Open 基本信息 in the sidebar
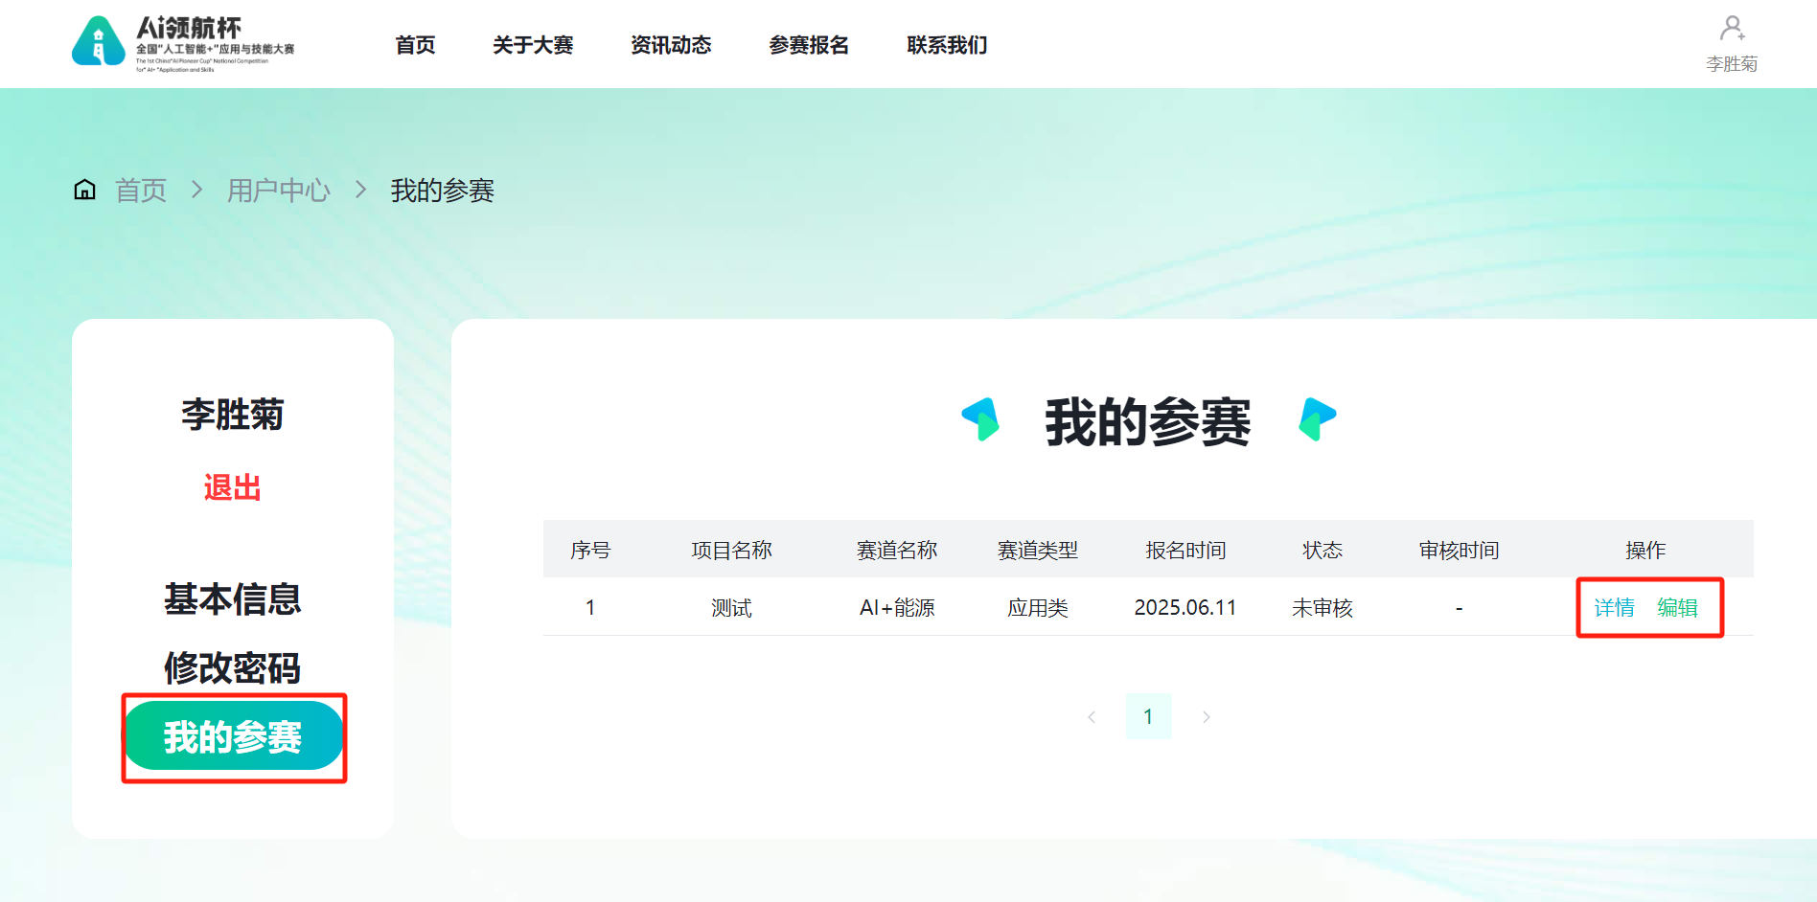 pyautogui.click(x=233, y=599)
